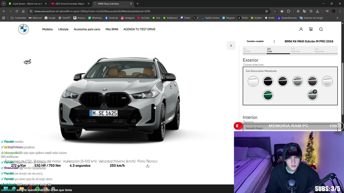Open the shopping cart icon

[311, 29]
